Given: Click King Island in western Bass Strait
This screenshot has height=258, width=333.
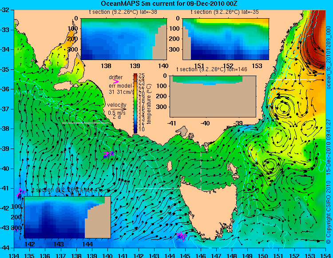Looking at the screenshot, I should pyautogui.click(x=170, y=165).
